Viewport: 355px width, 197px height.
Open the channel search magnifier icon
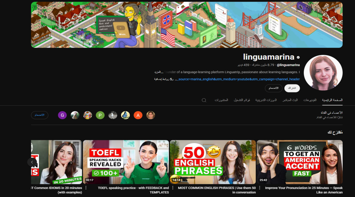point(204,100)
